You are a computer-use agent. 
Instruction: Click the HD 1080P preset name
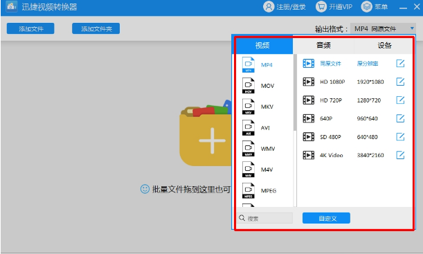coord(332,82)
